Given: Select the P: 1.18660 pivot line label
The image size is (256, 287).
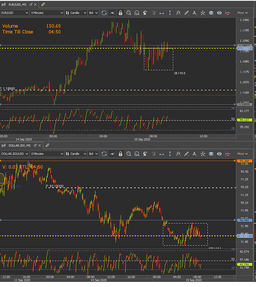Looking at the screenshot, I should pyautogui.click(x=8, y=89).
